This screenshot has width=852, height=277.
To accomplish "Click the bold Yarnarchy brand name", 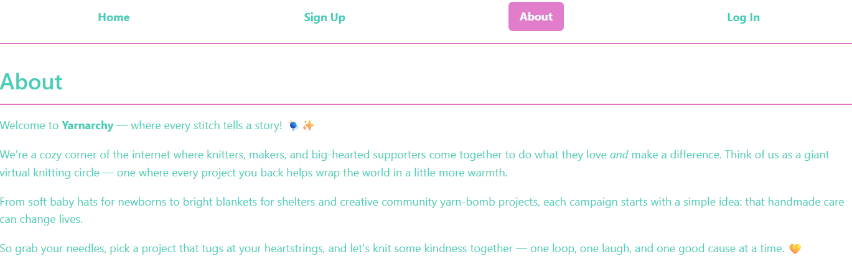I will 88,125.
